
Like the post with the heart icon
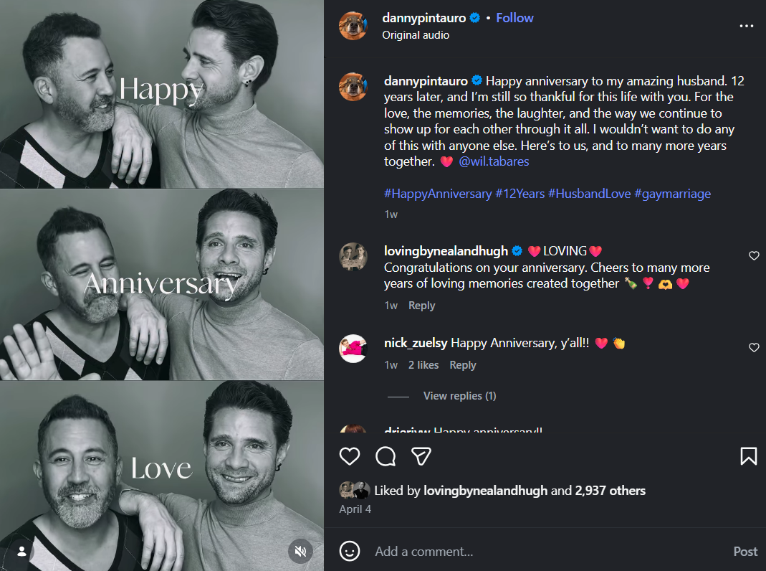[350, 456]
